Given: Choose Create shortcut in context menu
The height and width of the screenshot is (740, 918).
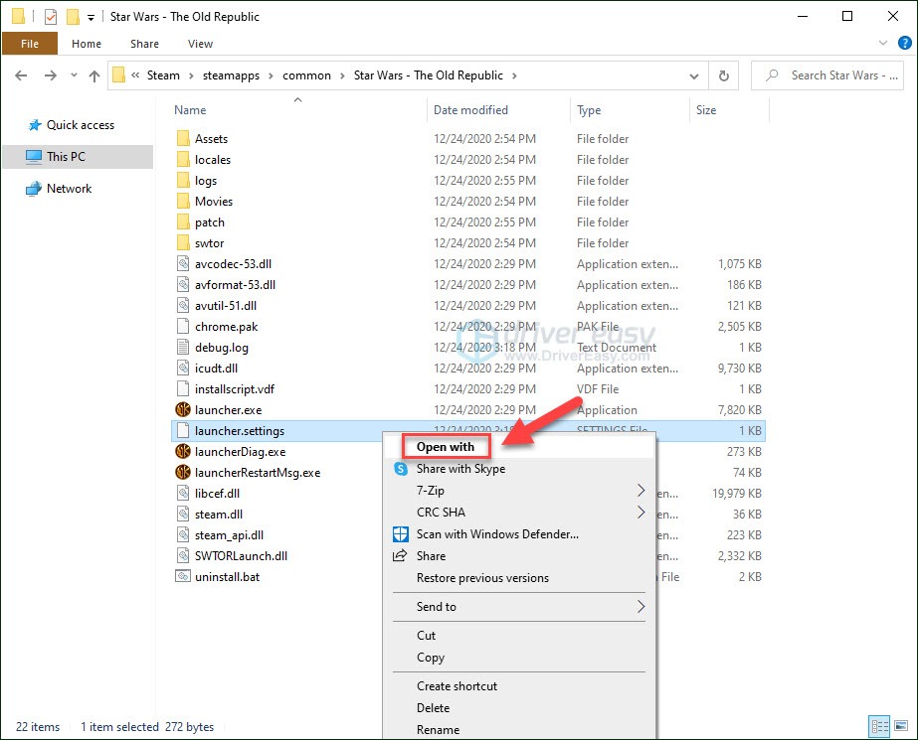Looking at the screenshot, I should click(457, 686).
